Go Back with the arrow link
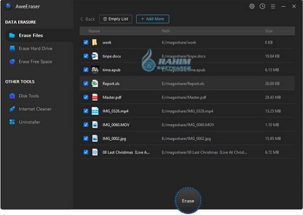This screenshot has height=215, width=303. 87,19
